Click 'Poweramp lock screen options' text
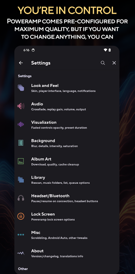 point(53,219)
